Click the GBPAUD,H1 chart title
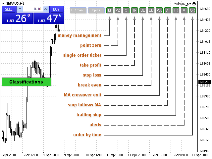This screenshot has width=212, height=159. [15, 4]
